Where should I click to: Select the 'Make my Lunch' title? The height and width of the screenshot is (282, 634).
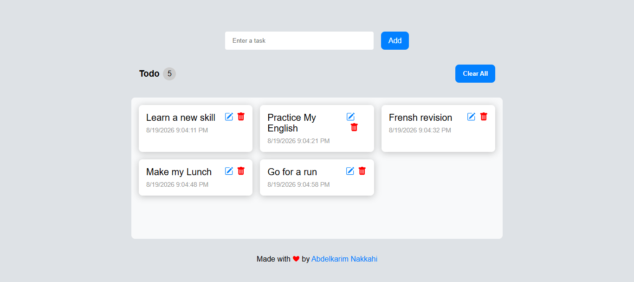[x=179, y=172]
